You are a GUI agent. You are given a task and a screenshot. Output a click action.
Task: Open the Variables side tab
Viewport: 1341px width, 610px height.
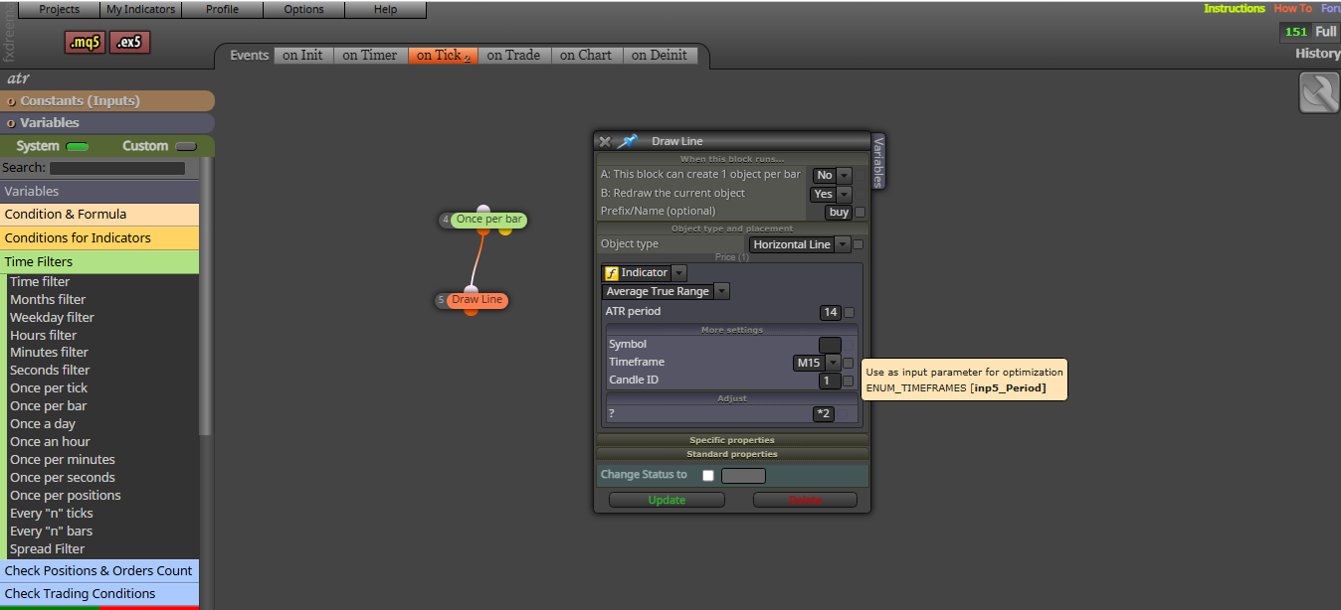(877, 161)
